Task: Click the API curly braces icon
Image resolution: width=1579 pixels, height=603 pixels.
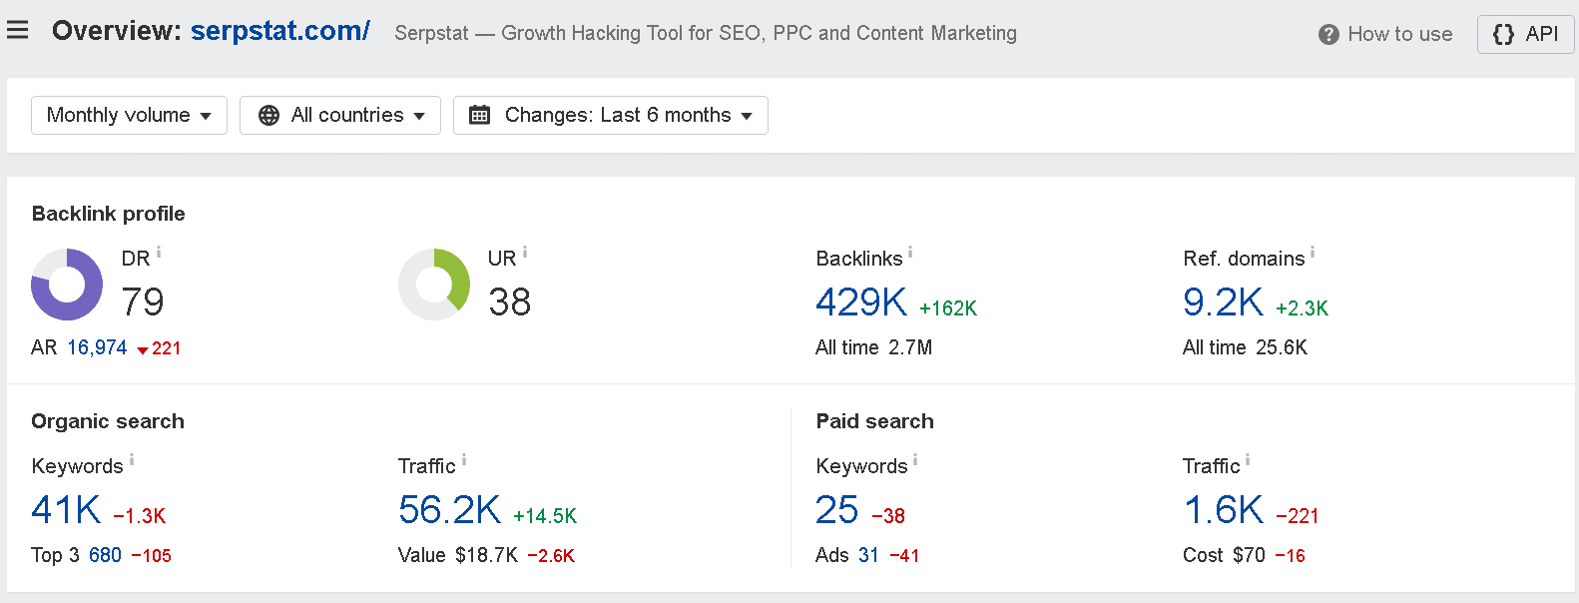Action: point(1503,34)
